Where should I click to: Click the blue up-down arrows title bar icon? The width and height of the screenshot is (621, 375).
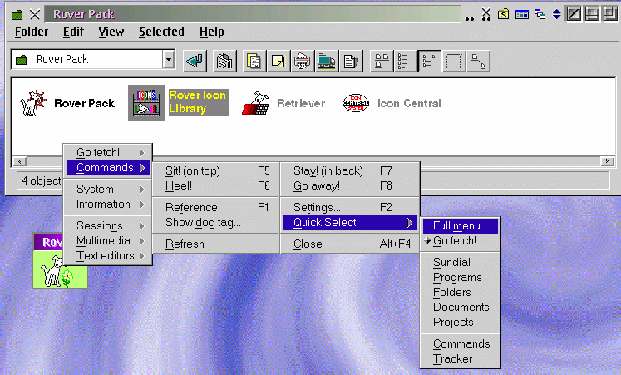pyautogui.click(x=556, y=15)
